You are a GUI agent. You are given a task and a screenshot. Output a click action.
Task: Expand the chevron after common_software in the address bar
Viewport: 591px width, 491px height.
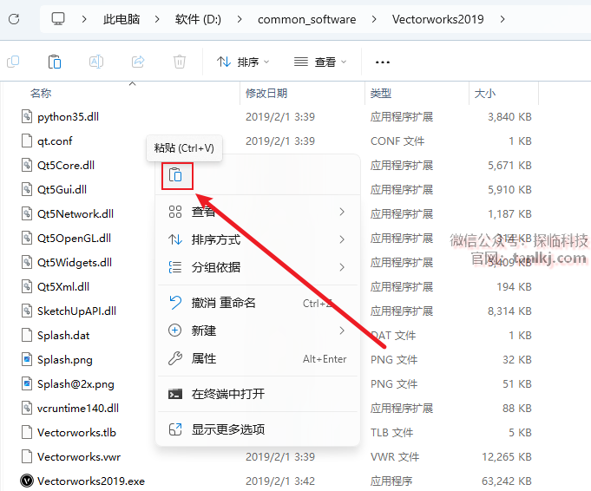[x=374, y=19]
